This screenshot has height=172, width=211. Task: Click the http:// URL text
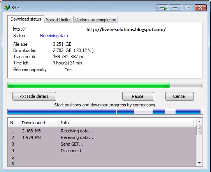tap(19, 29)
